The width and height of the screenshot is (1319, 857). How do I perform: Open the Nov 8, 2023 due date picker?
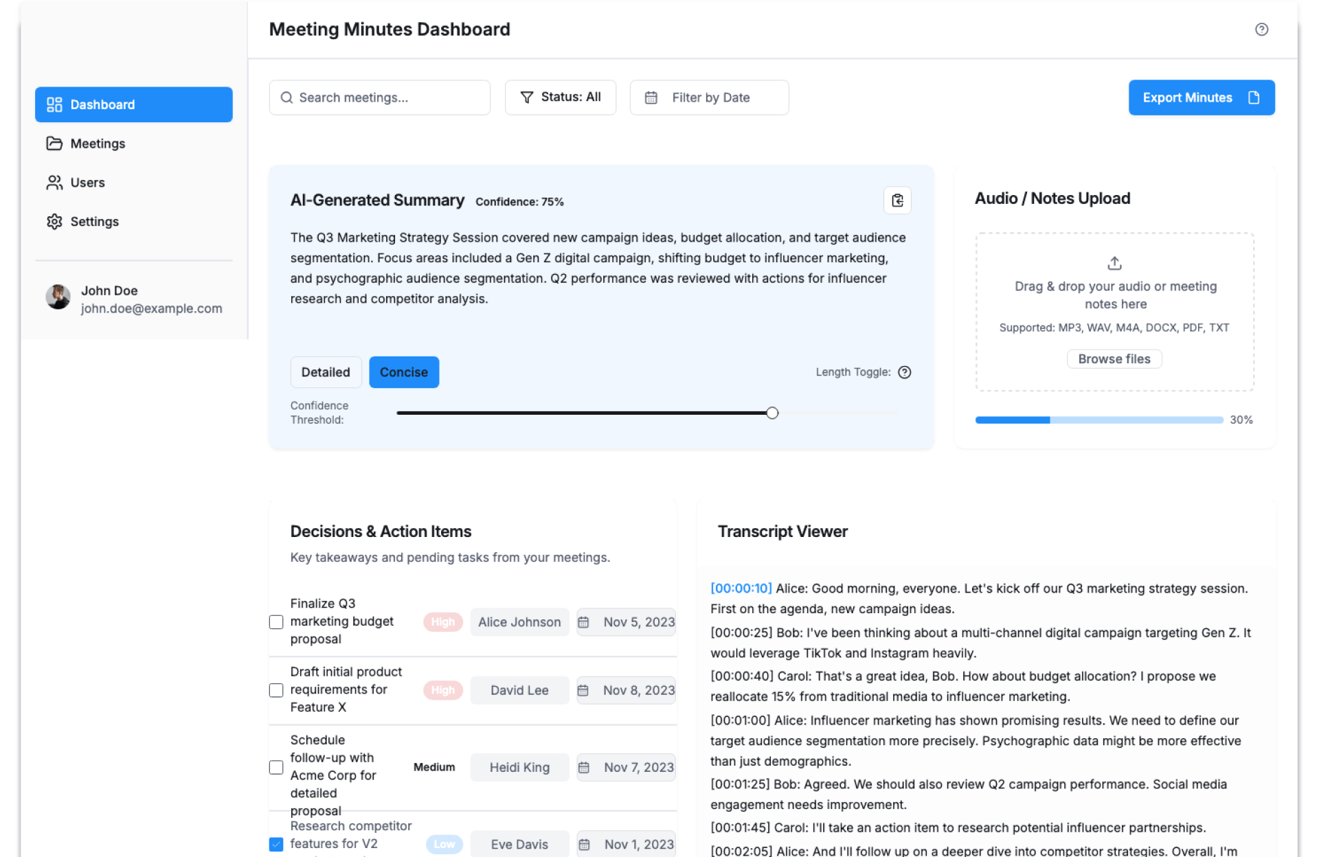[x=627, y=690]
